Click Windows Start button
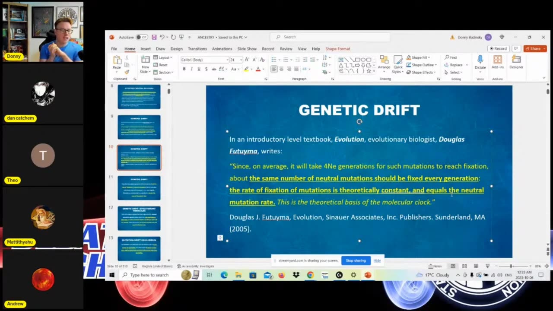The image size is (553, 311). (111, 275)
